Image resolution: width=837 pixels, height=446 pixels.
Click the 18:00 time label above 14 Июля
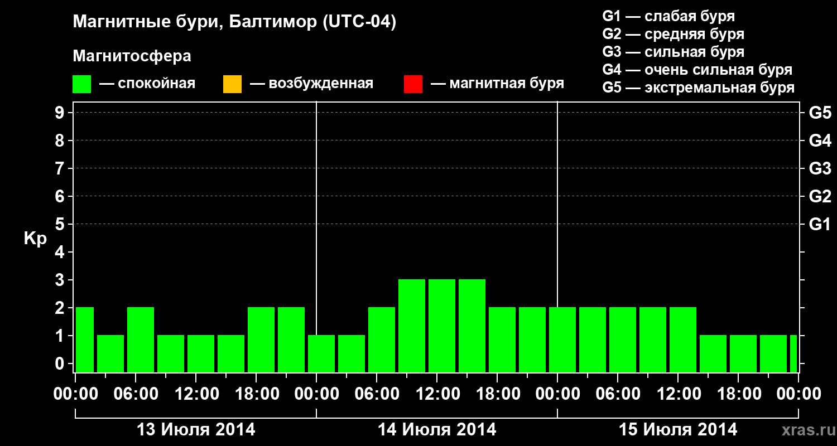(x=497, y=394)
